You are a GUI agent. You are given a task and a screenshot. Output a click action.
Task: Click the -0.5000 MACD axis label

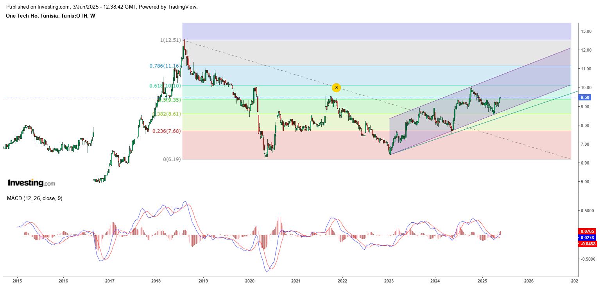(587, 259)
